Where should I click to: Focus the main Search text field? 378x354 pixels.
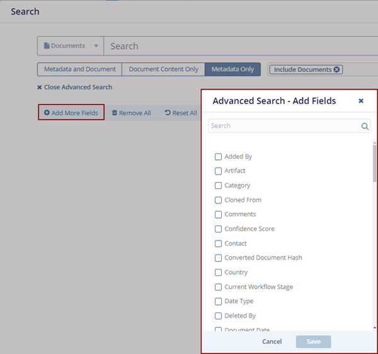[239, 46]
